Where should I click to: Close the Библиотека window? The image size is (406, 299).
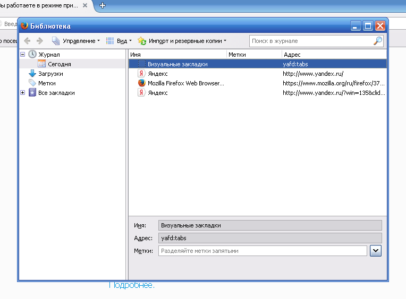[380, 26]
